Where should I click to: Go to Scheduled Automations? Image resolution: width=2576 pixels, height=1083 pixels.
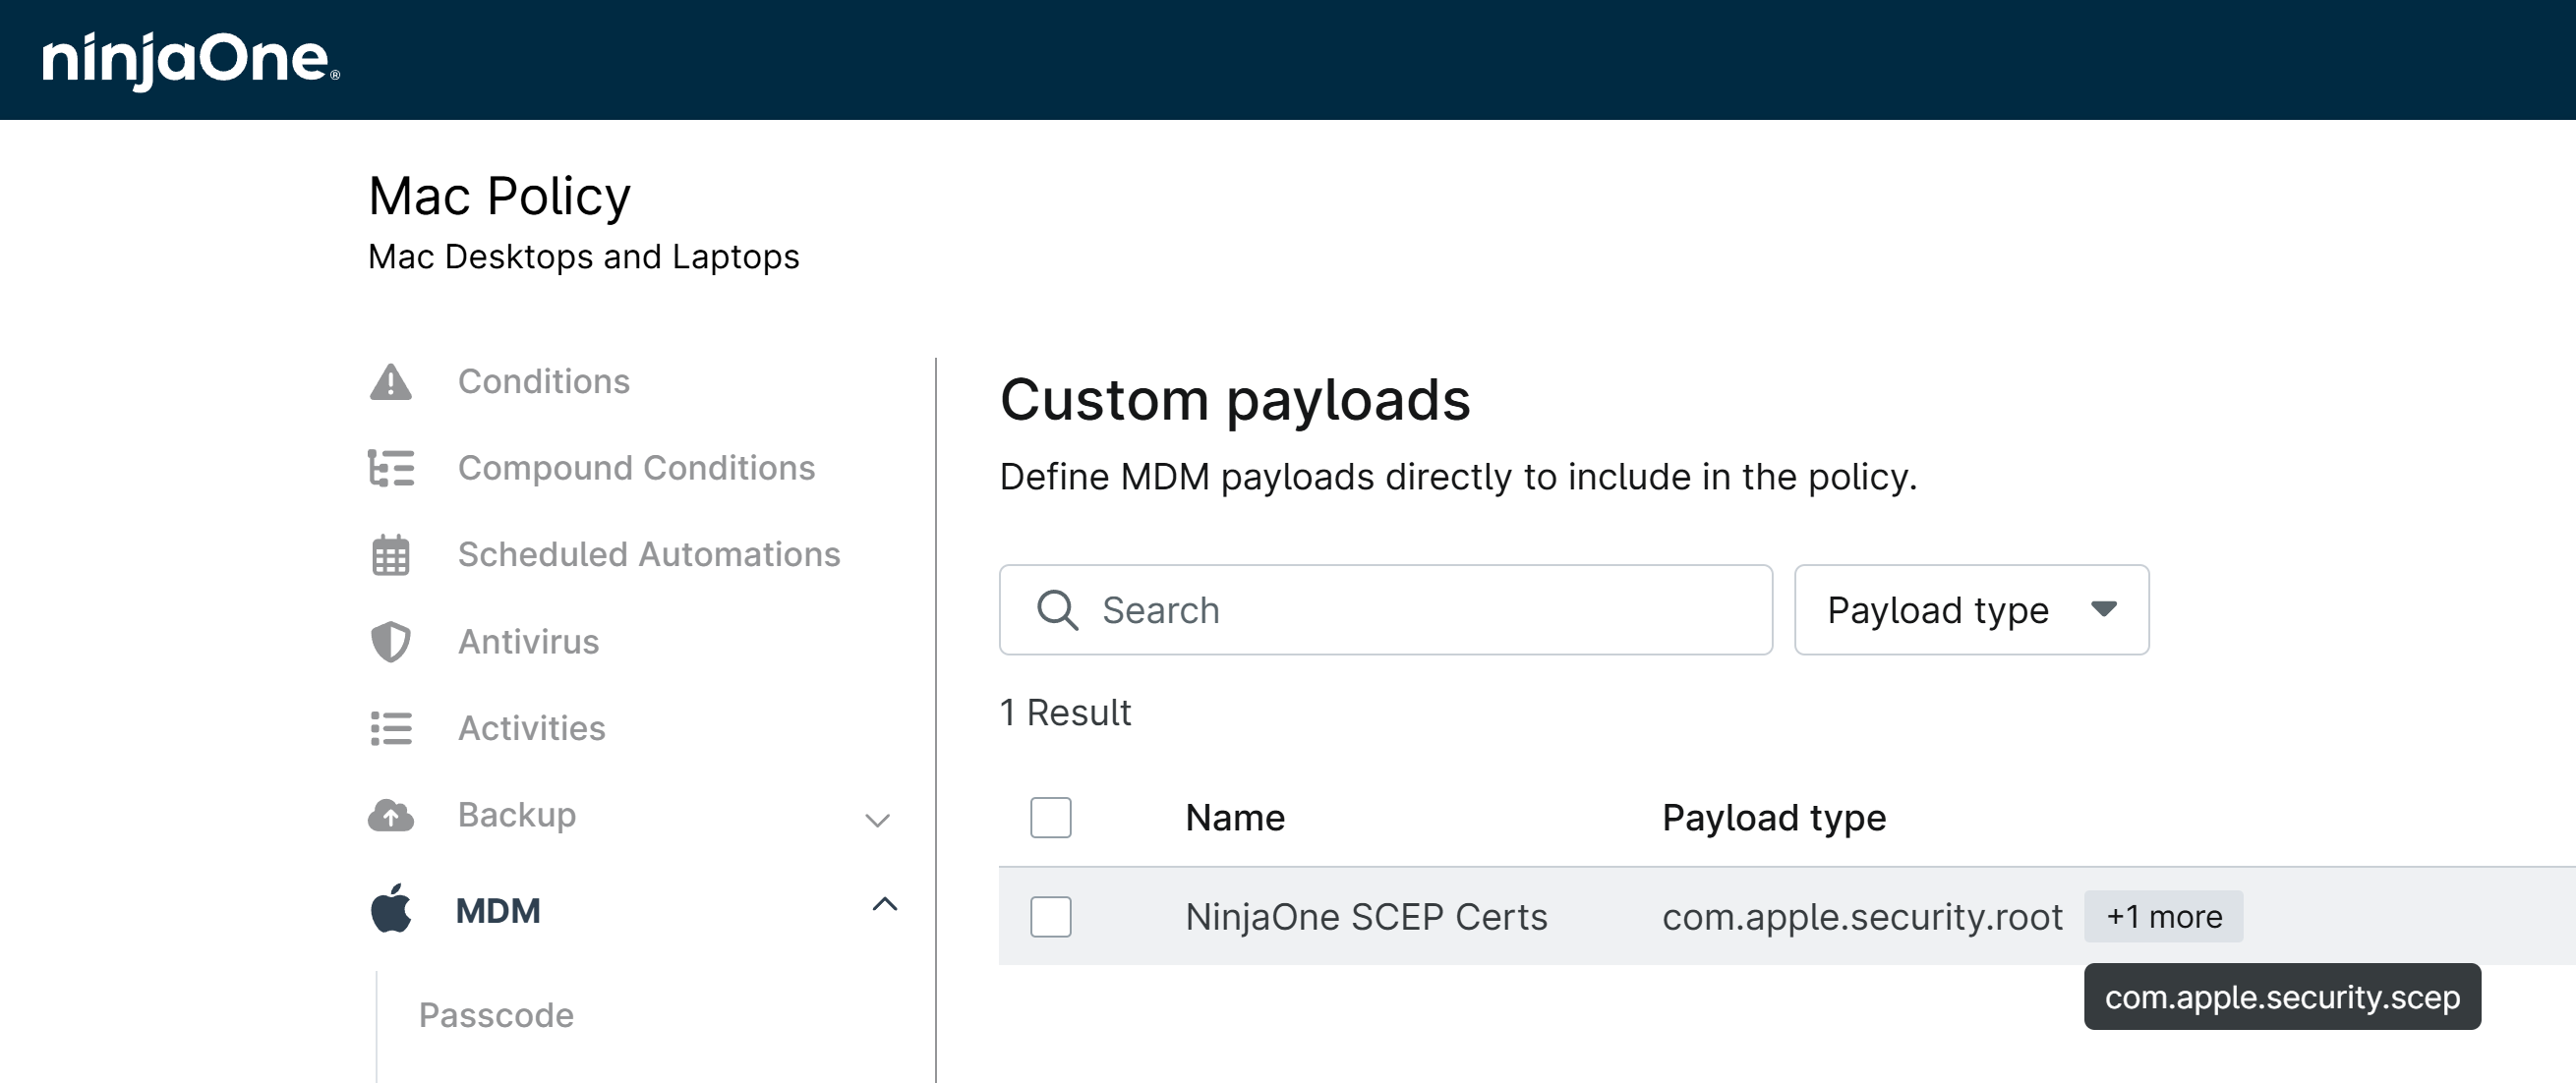[649, 555]
